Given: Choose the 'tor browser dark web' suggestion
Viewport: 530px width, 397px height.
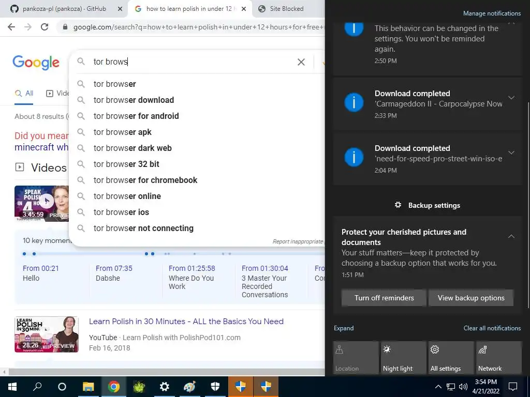Looking at the screenshot, I should coord(196,148).
